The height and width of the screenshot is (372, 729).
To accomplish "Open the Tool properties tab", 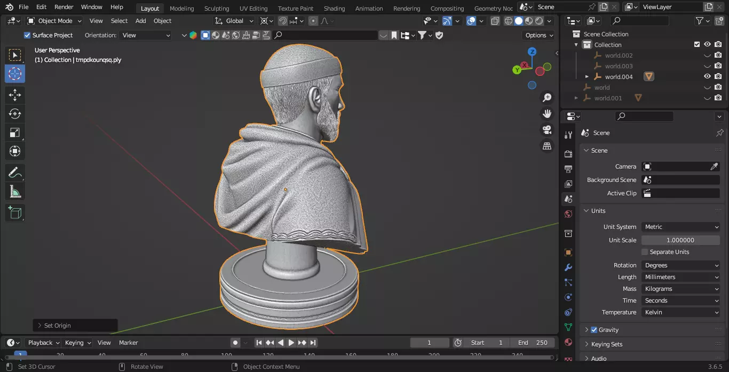I will click(x=568, y=136).
